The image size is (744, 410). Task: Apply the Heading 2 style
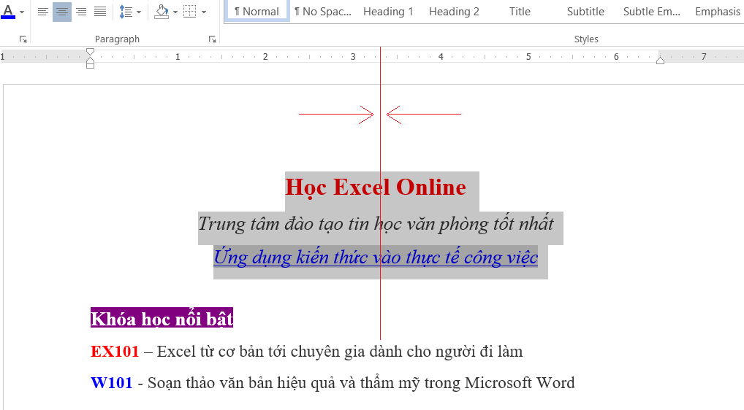[454, 12]
